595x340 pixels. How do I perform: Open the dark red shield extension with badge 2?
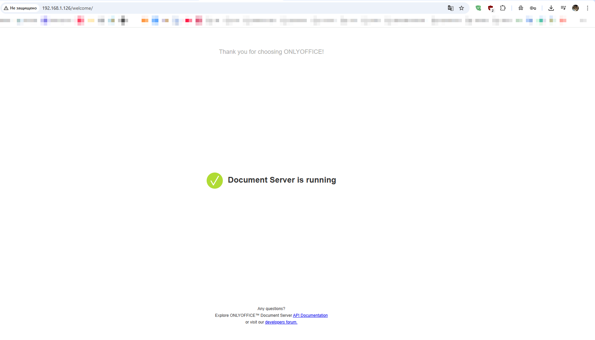click(490, 8)
